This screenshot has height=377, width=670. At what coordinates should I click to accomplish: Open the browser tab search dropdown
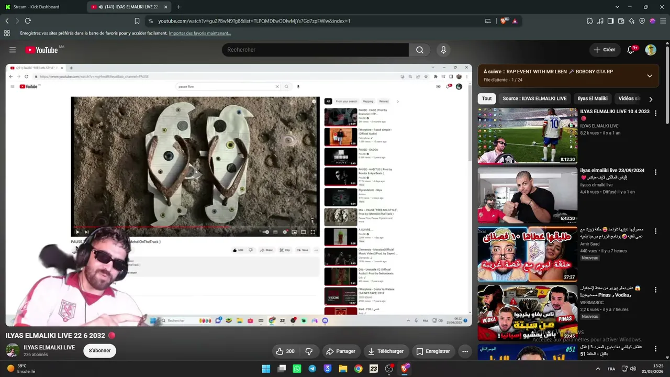point(617,7)
